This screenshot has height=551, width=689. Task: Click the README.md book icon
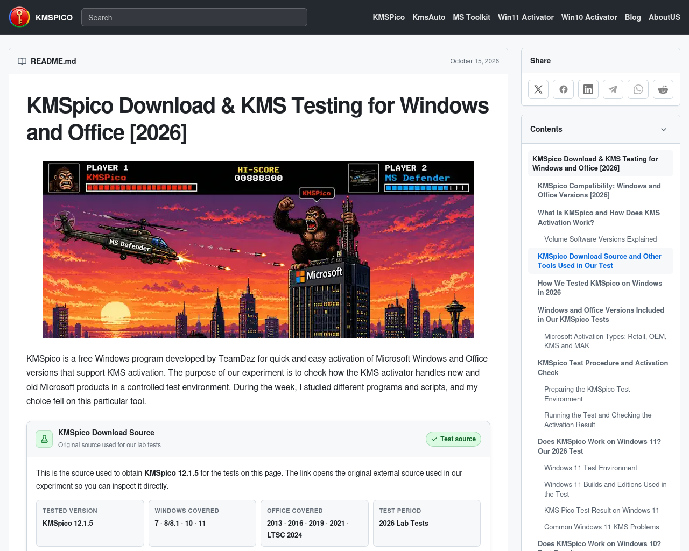tap(22, 61)
